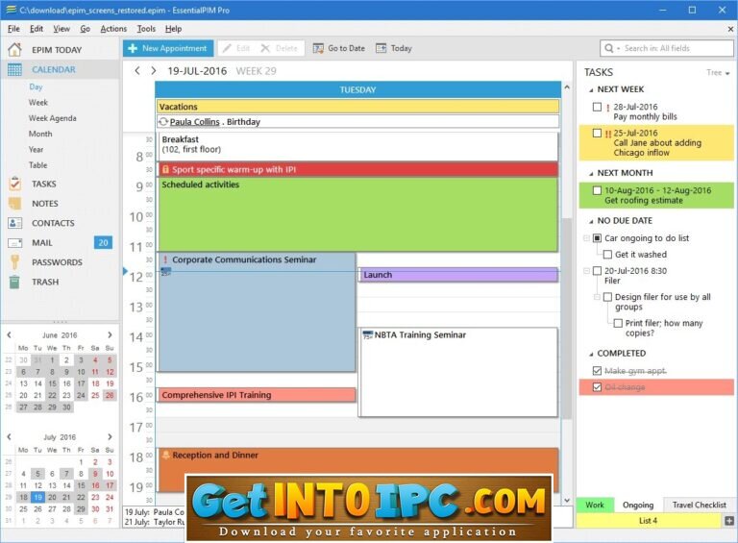Viewport: 738px width, 543px height.
Task: Open the Tasks module icon
Action: point(14,184)
